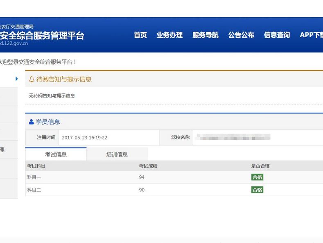Viewport: 323px width, 243px height.
Task: Click the d.122.gov.cn site address
Action: (x=14, y=43)
